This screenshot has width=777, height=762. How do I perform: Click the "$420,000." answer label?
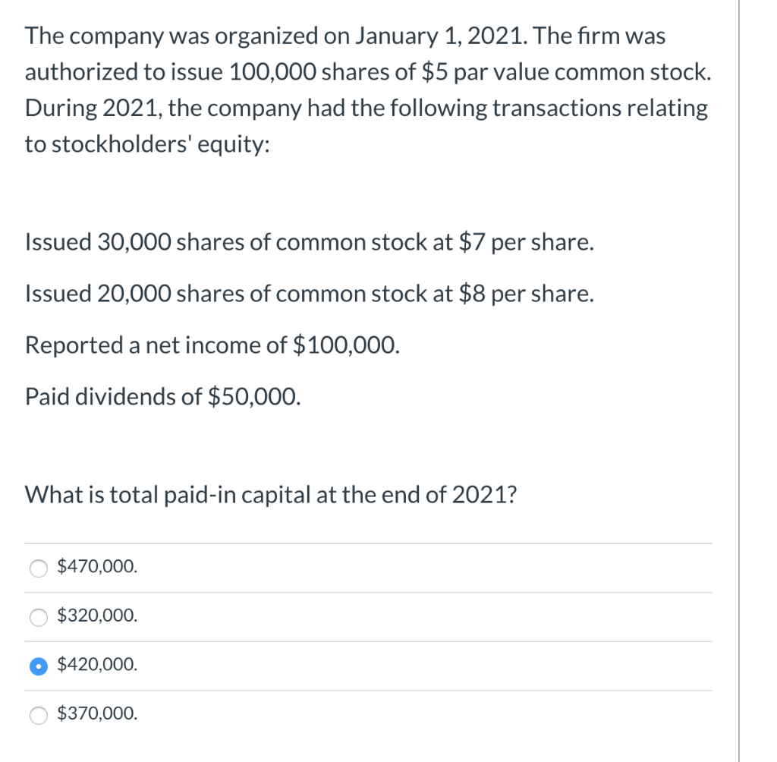point(98,665)
